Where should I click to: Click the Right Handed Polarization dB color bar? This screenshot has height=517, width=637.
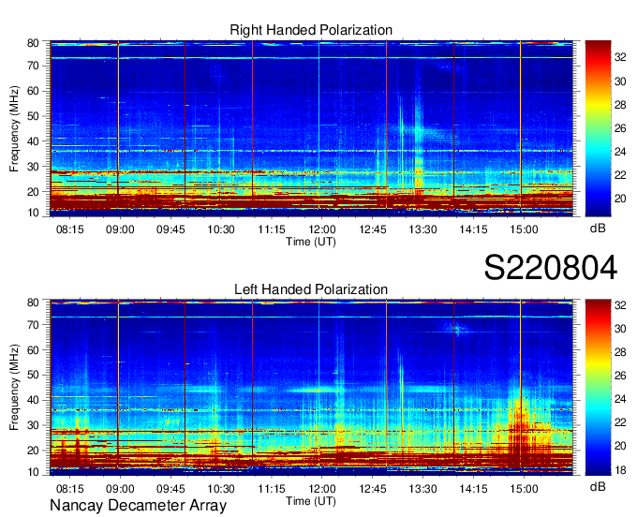pyautogui.click(x=598, y=128)
